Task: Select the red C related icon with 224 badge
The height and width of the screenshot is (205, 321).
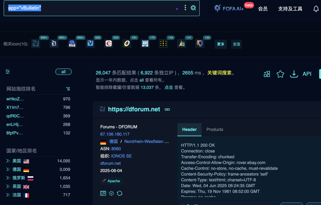Action: (108, 43)
